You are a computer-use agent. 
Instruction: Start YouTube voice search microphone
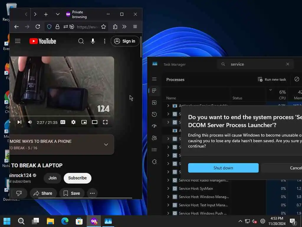tap(93, 41)
